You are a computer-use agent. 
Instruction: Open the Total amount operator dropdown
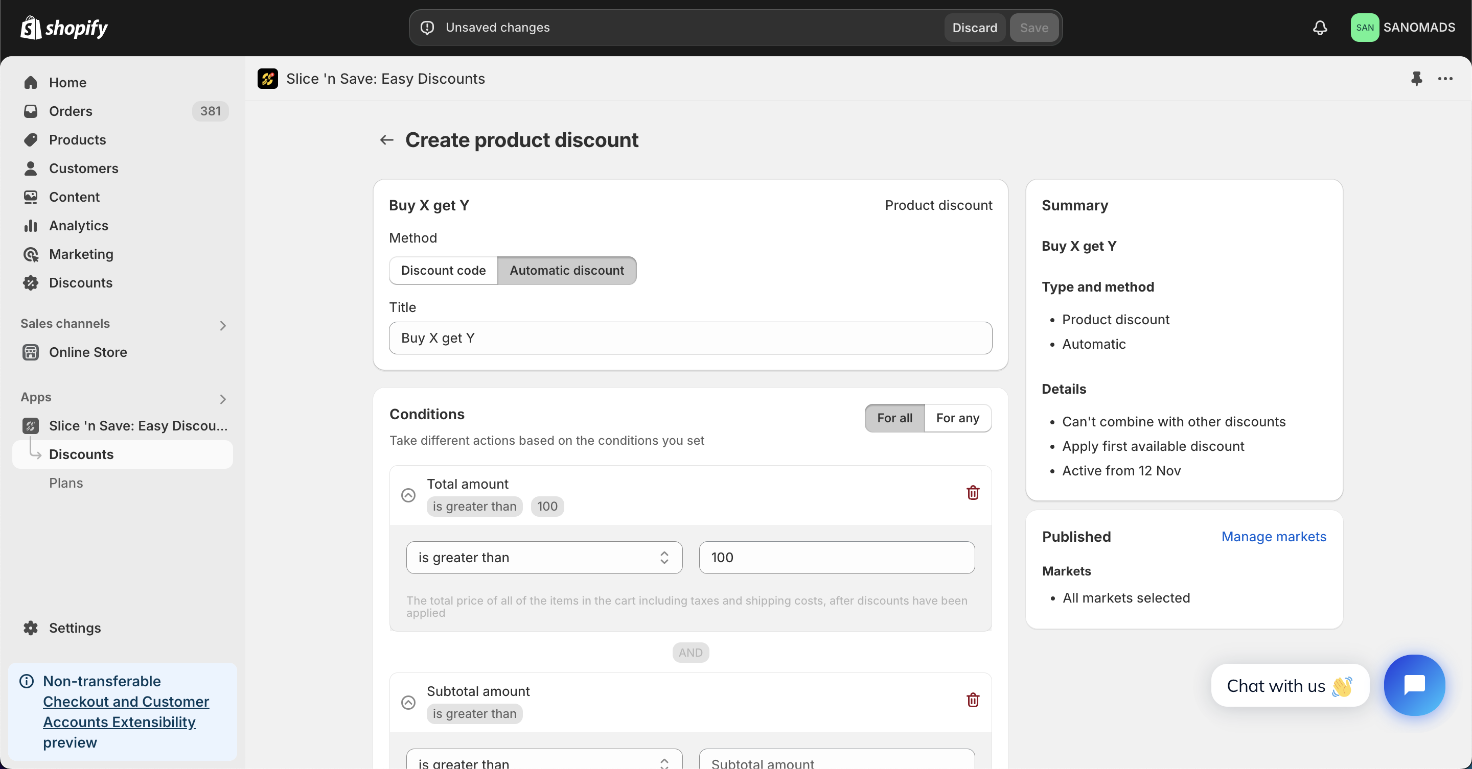click(x=544, y=558)
